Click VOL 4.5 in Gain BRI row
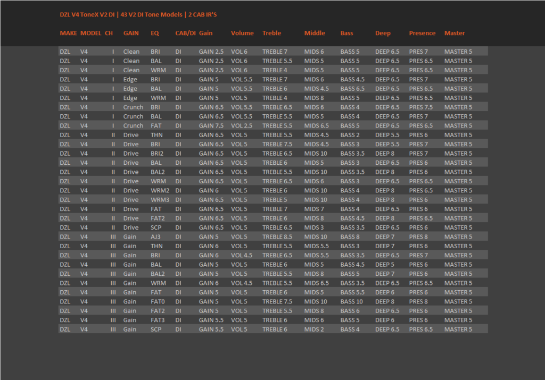Screen dimensions: 545x380 coord(242,255)
